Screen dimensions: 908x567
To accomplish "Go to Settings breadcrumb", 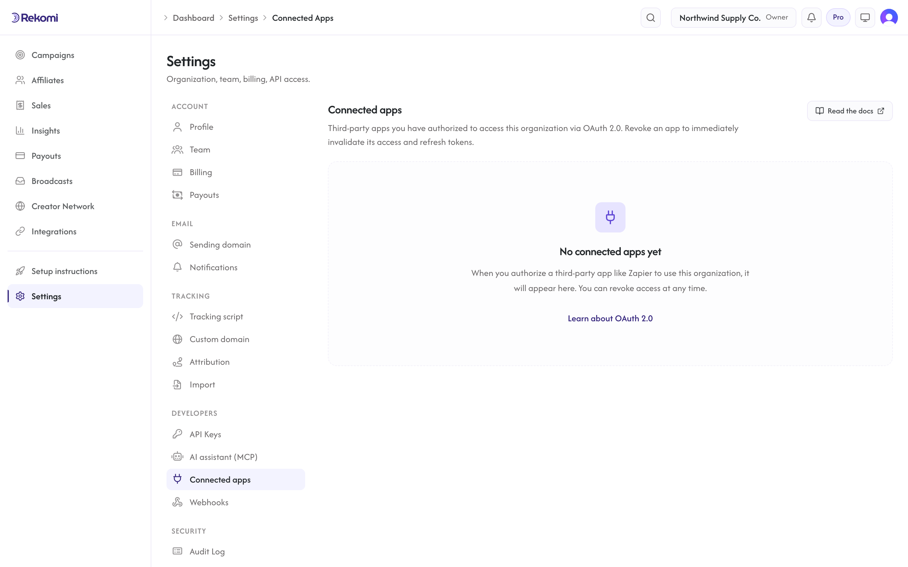I will [243, 18].
